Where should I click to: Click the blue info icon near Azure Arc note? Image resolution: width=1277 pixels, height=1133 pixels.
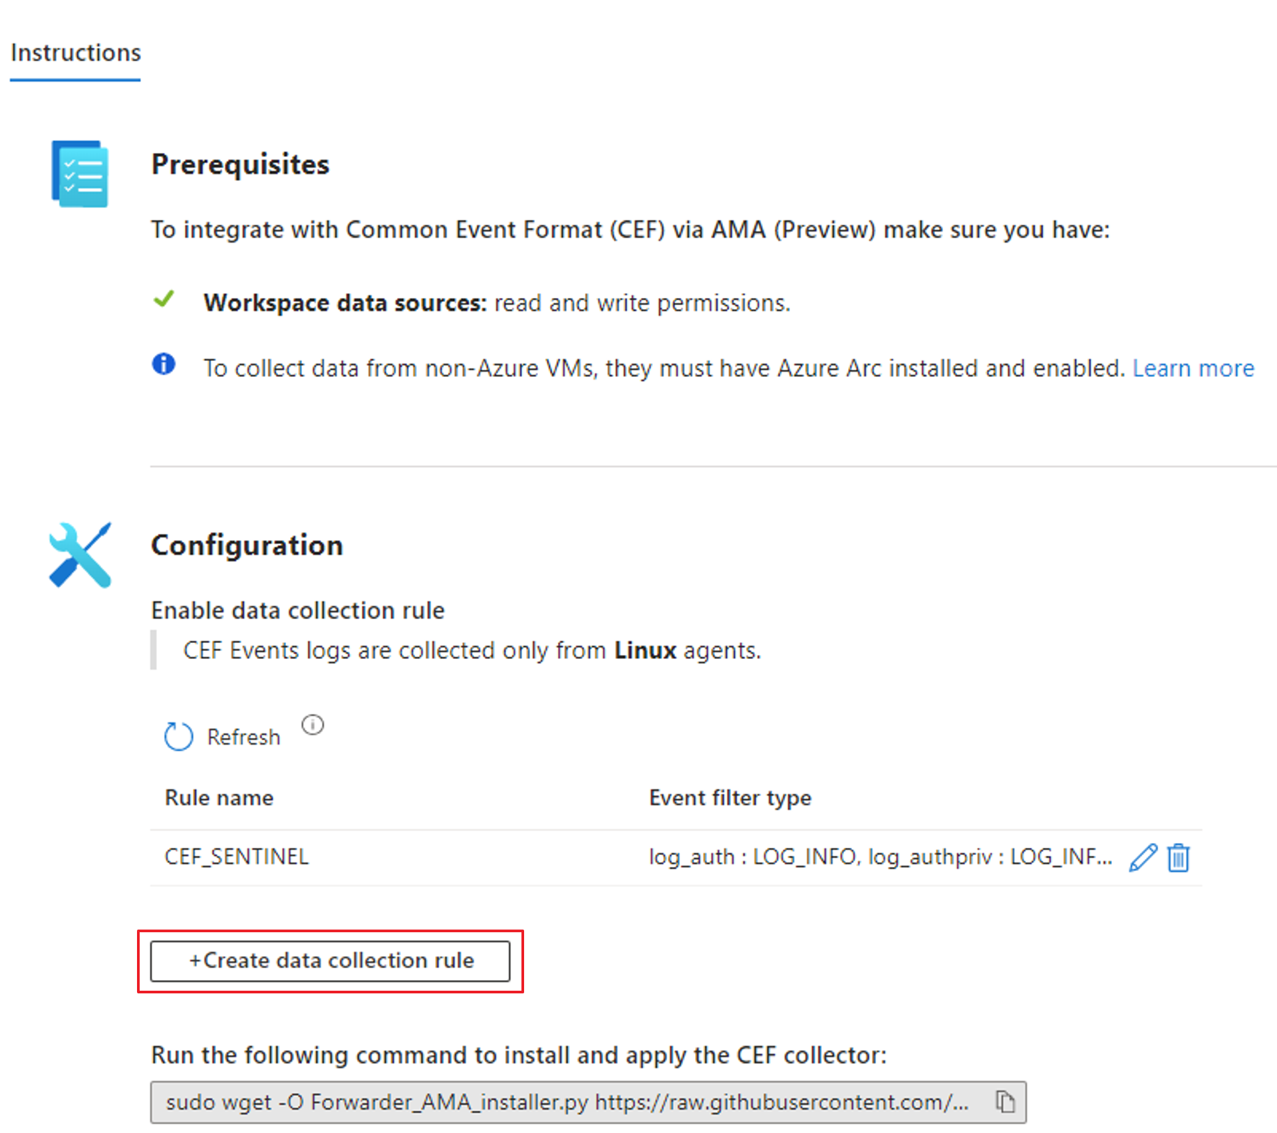(x=164, y=364)
